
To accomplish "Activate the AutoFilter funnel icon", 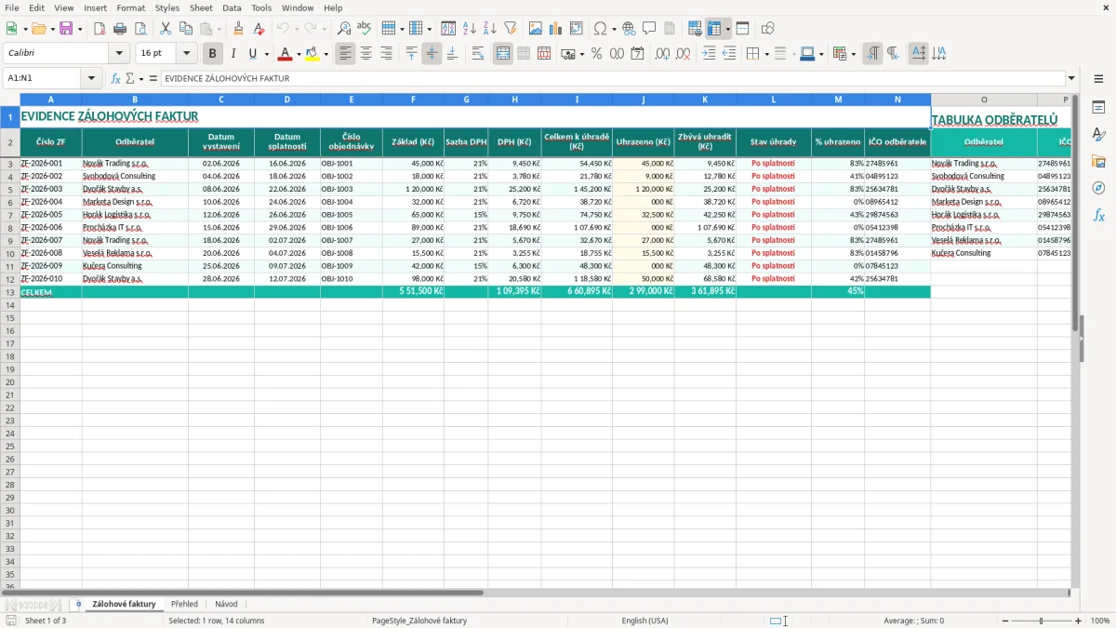I will (x=510, y=29).
